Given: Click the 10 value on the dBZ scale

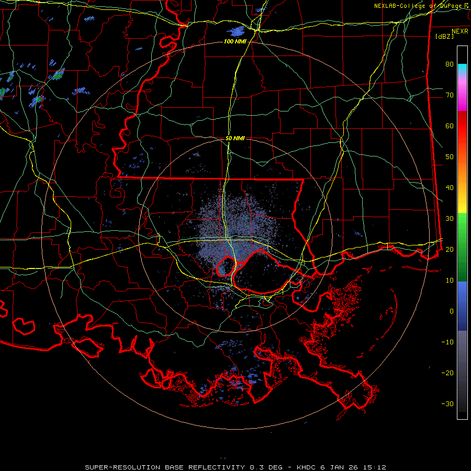Looking at the screenshot, I should (x=450, y=281).
